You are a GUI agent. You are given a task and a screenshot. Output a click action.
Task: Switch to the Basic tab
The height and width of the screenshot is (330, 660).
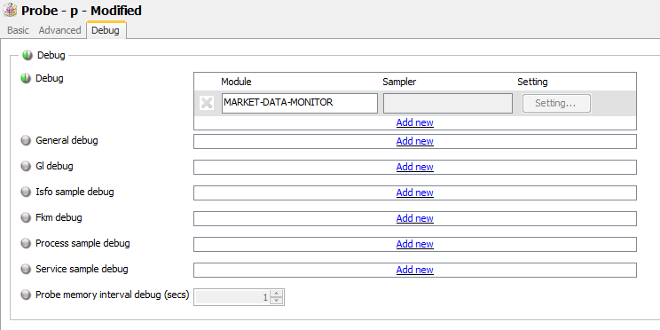[x=18, y=30]
